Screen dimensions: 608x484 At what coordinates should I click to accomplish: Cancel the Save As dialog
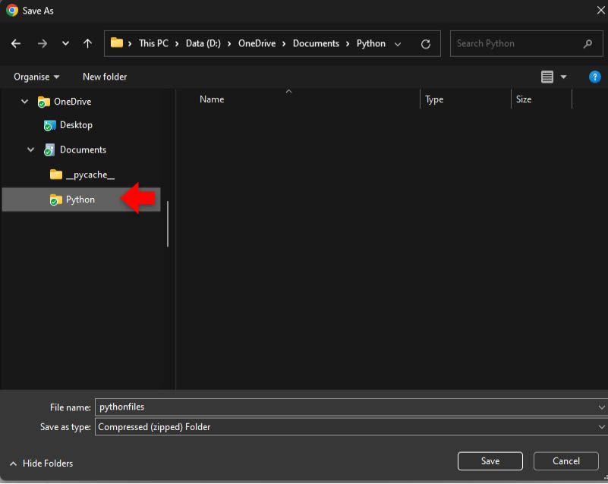[x=566, y=461]
